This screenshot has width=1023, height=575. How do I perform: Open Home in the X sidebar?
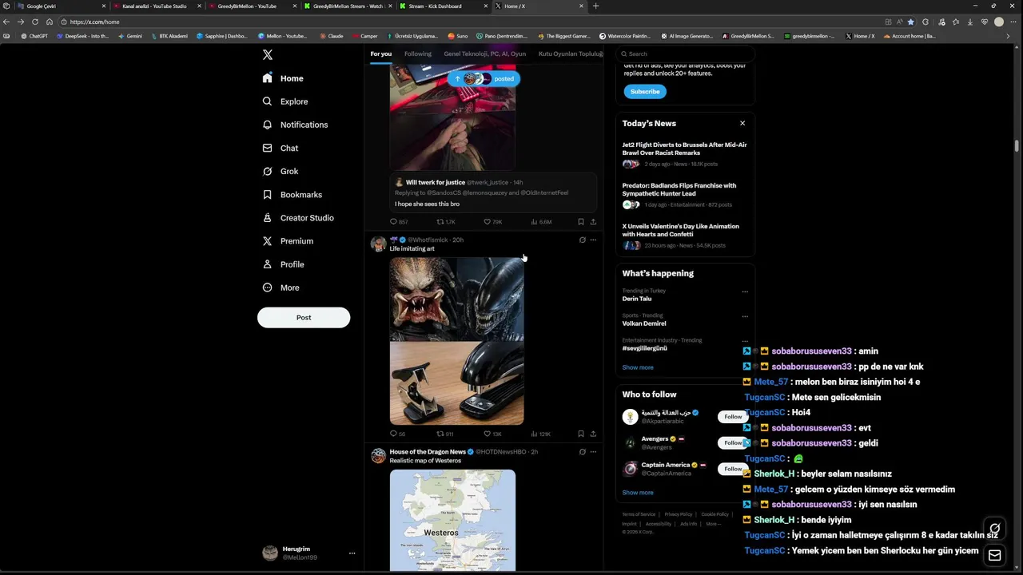283,78
